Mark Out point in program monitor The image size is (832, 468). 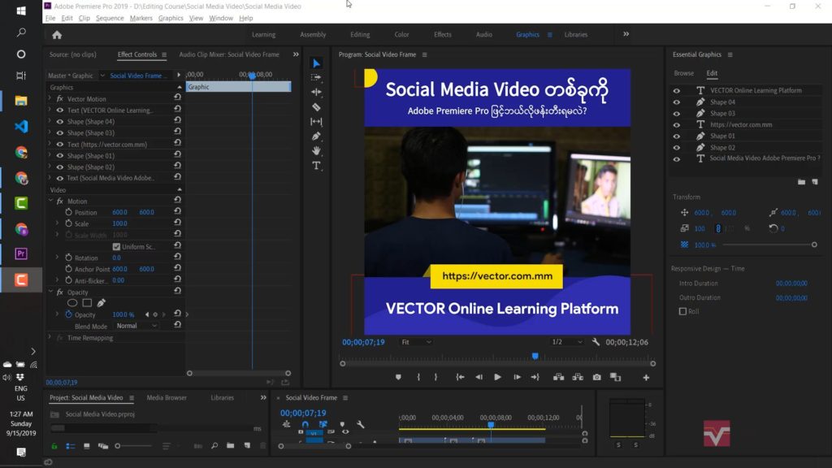435,377
